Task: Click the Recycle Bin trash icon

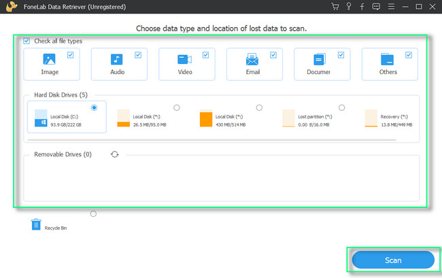Action: coord(36,224)
